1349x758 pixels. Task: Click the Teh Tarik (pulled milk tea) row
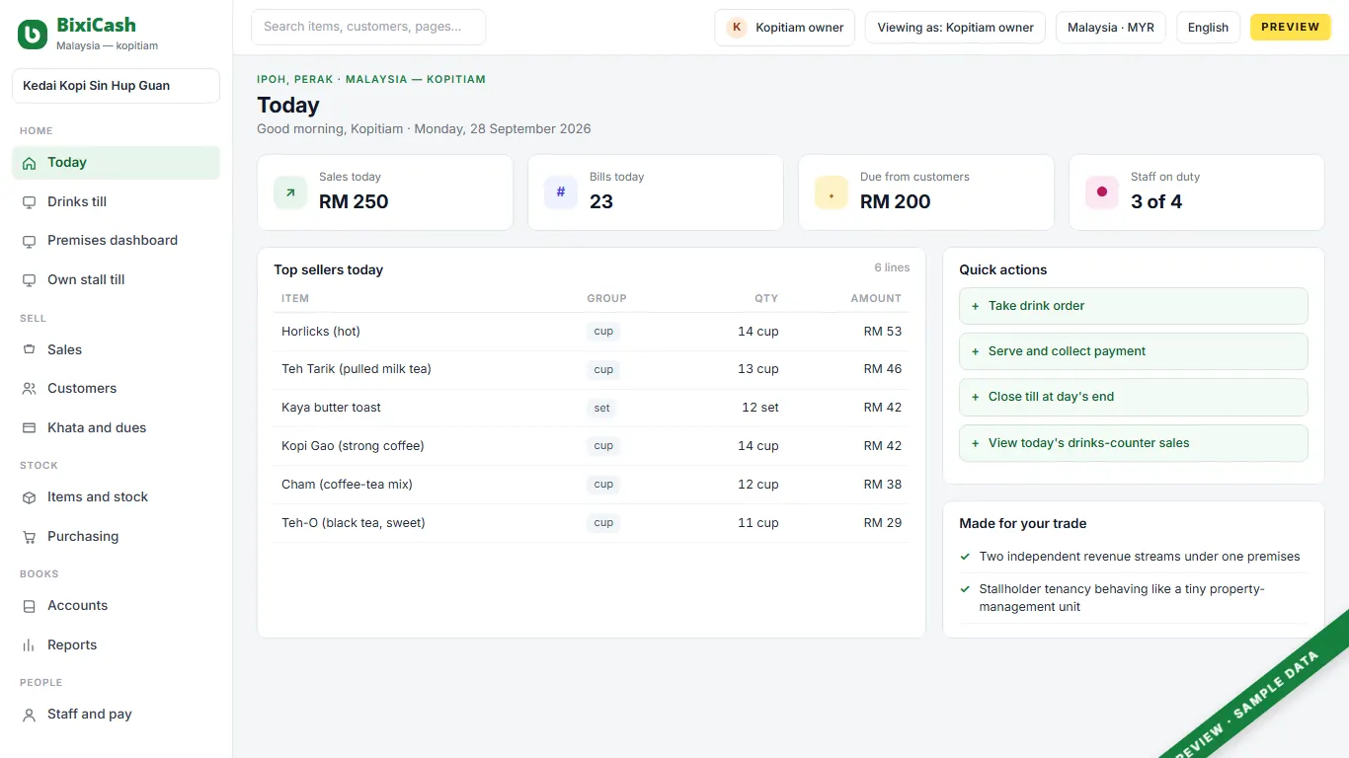[592, 369]
